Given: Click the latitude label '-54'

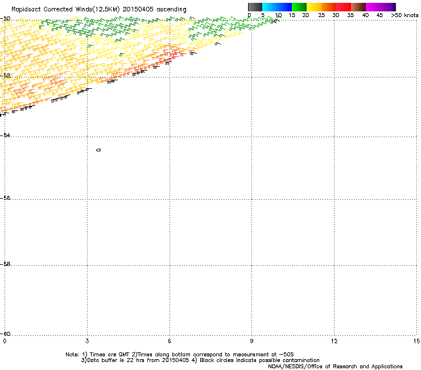Looking at the screenshot, I should (5, 135).
